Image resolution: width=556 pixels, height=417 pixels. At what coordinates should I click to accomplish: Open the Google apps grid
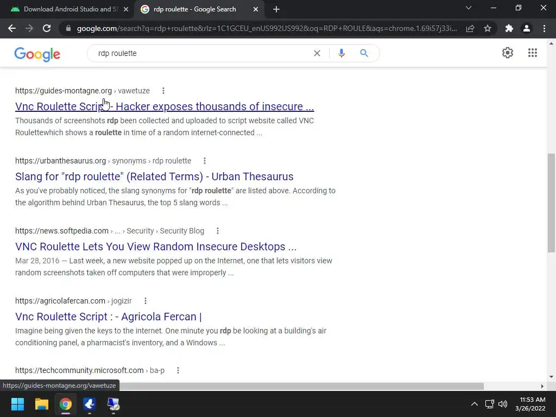point(533,53)
